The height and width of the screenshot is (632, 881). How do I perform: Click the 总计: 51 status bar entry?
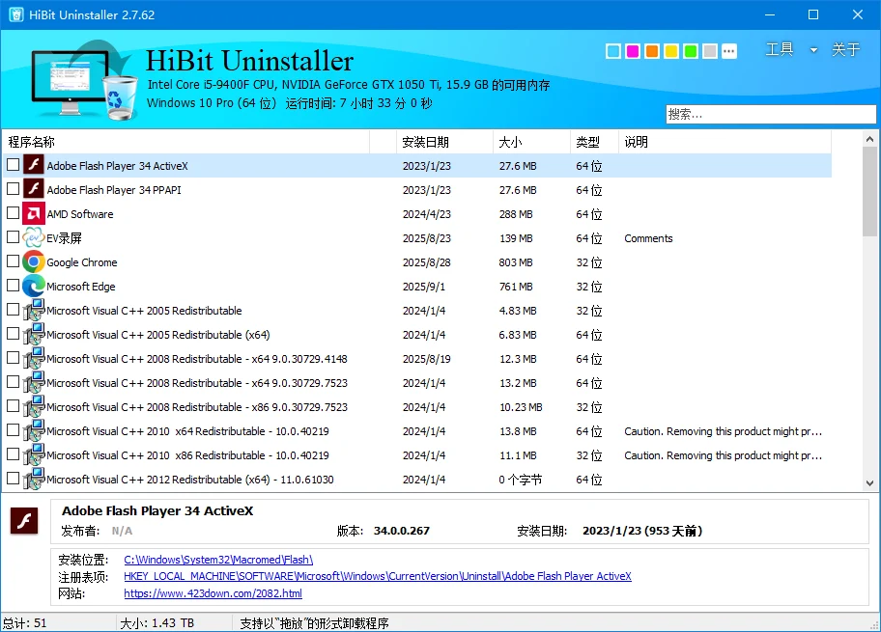click(25, 623)
